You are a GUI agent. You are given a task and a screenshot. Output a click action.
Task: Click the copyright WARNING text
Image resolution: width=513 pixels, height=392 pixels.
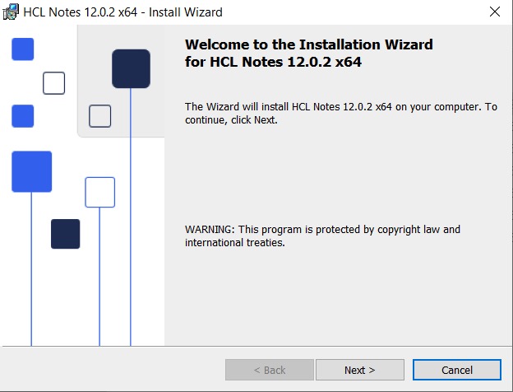click(x=322, y=236)
